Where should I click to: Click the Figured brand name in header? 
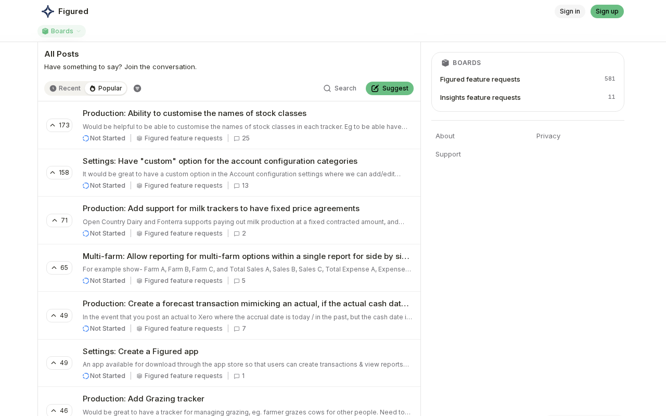pyautogui.click(x=73, y=11)
